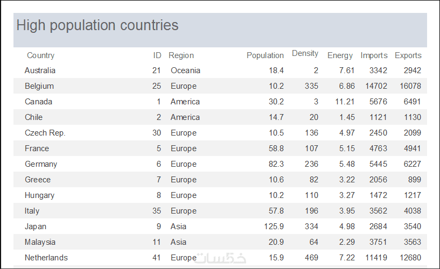Click the 'High population countries' report title
This screenshot has height=269, width=440.
[97, 25]
